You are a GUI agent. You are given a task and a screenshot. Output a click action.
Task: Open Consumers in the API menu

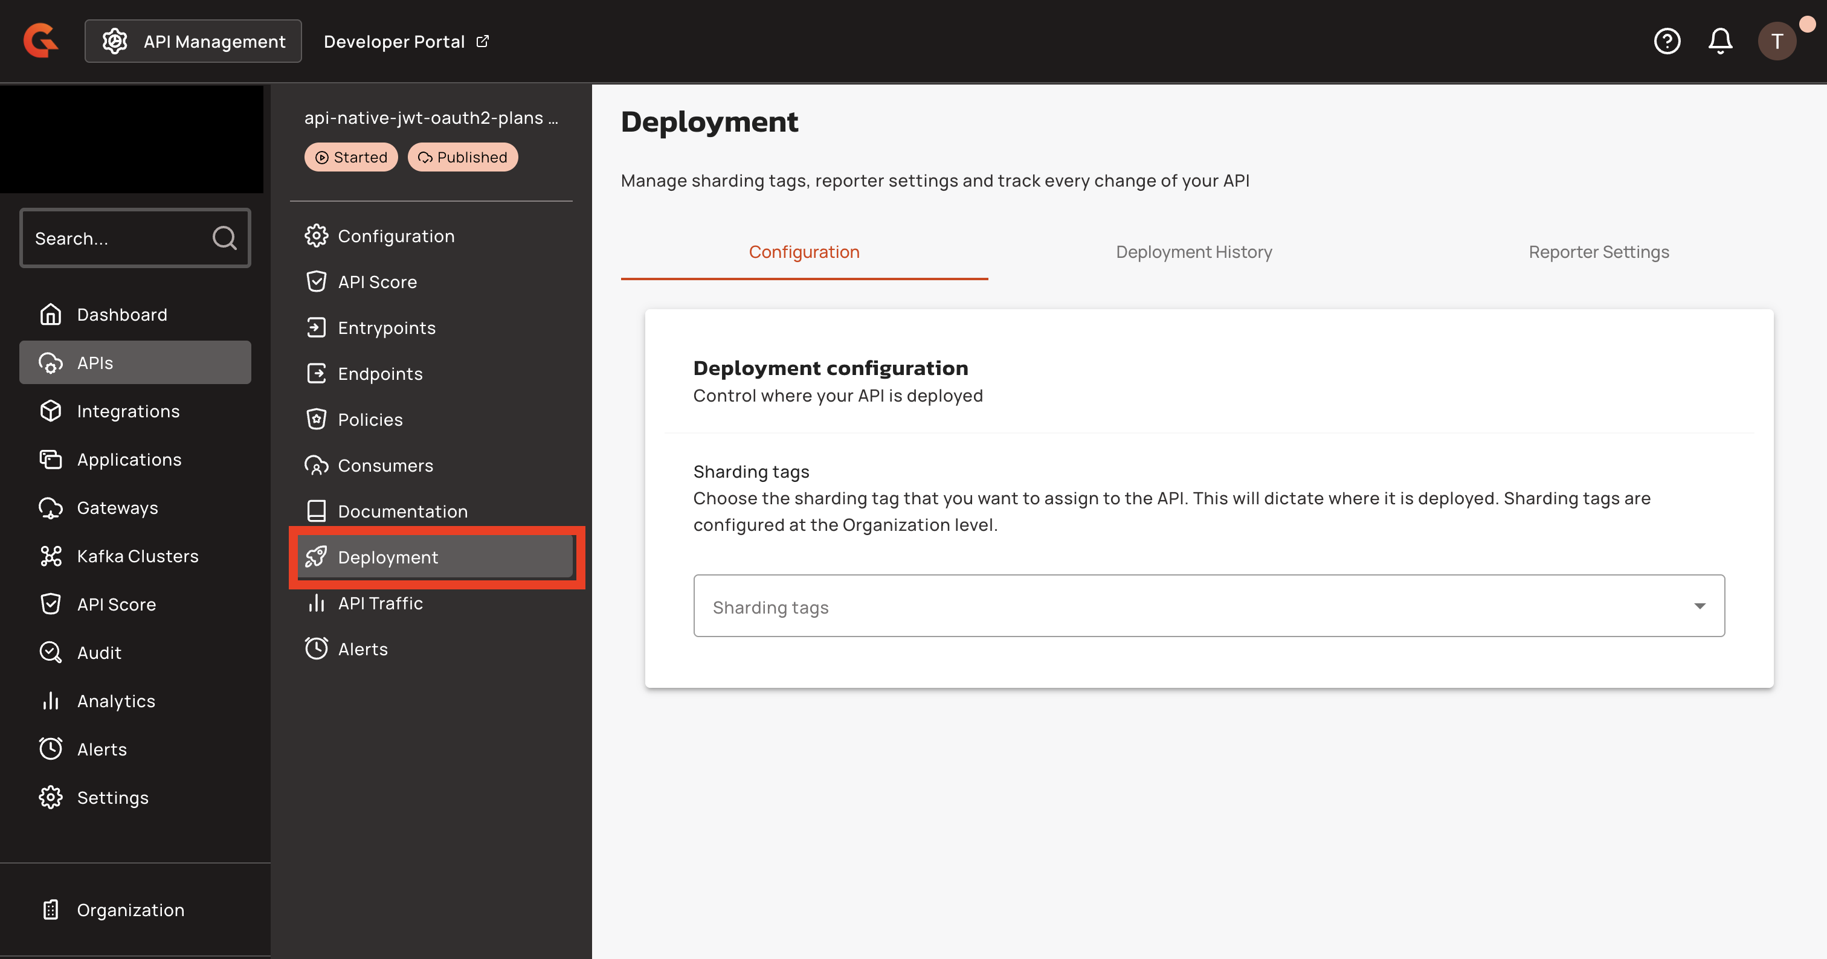coord(385,466)
